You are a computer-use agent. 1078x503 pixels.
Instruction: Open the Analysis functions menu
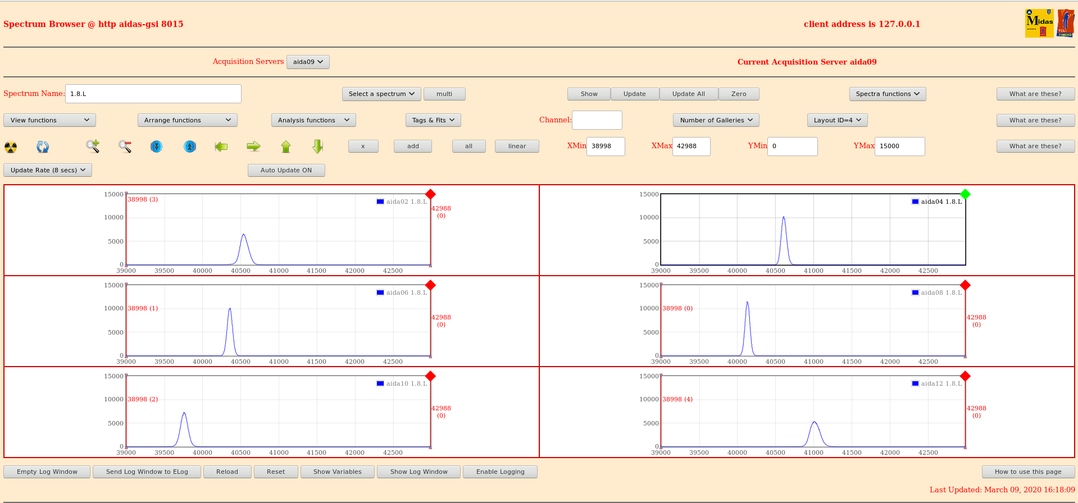313,120
